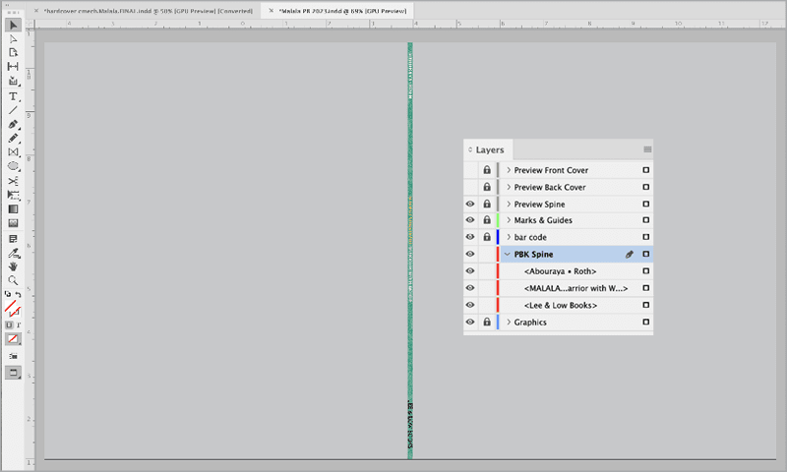Set formatting to affect text
This screenshot has height=472, width=787.
pos(19,325)
